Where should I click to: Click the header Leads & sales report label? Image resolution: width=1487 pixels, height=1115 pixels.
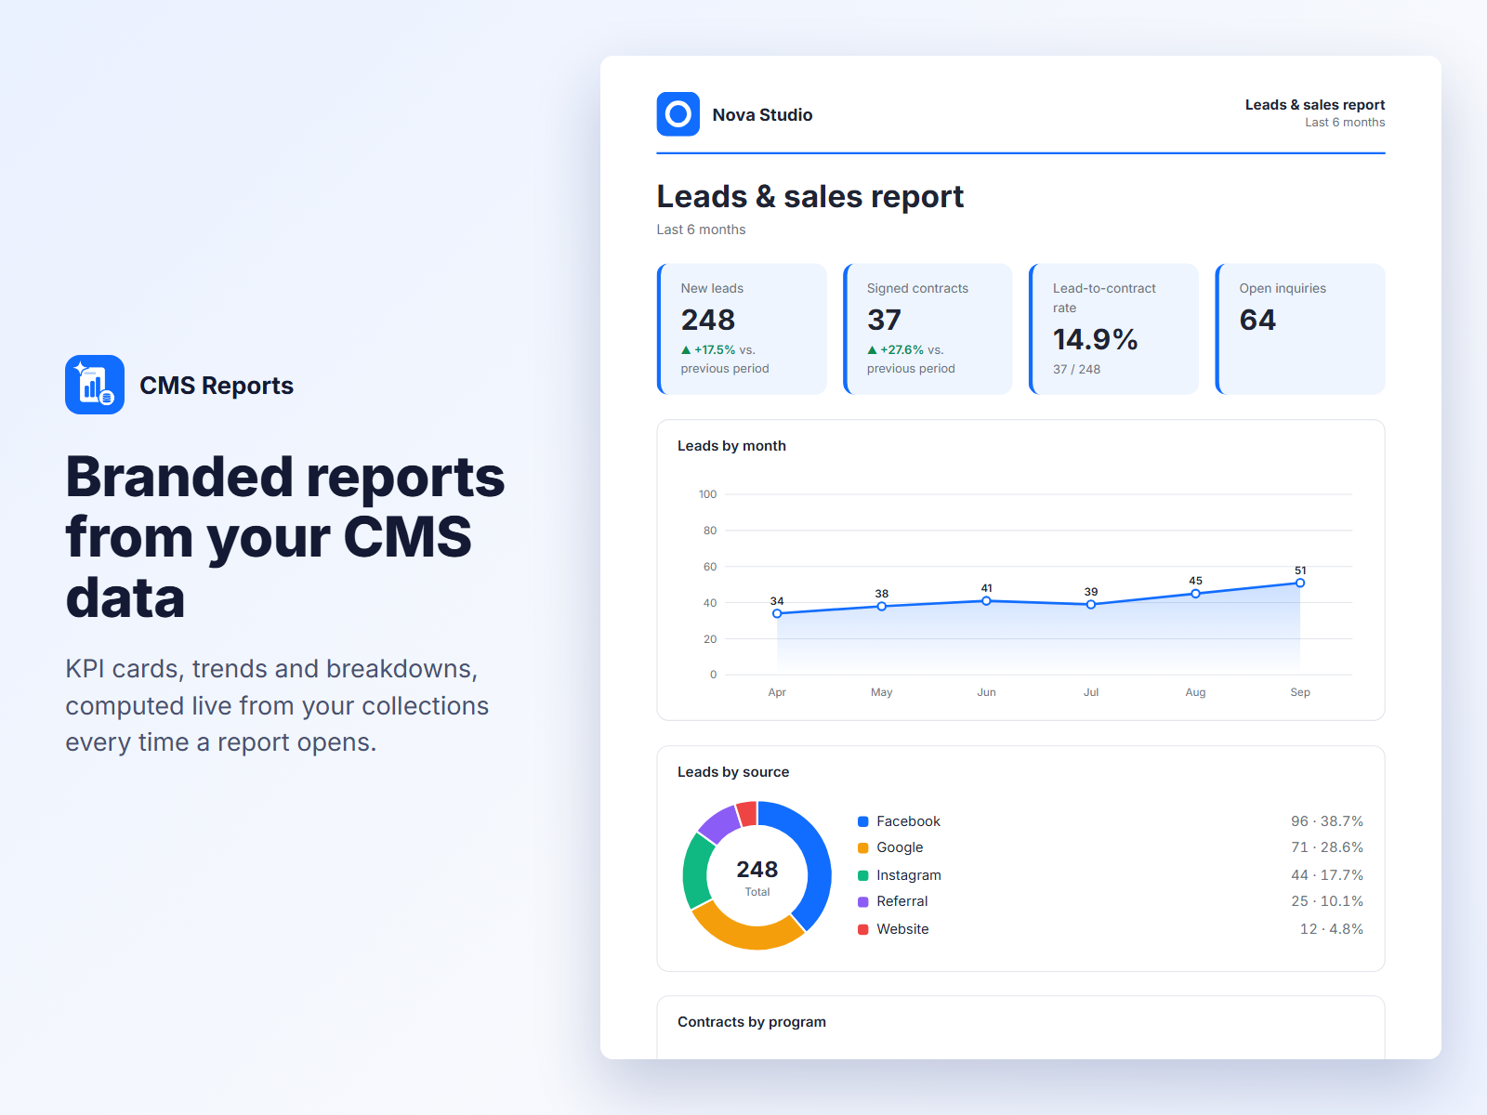(x=1315, y=105)
